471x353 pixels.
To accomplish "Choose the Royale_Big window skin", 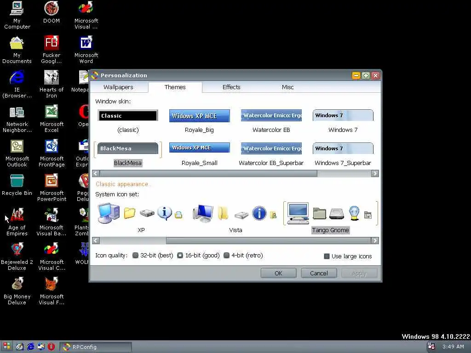I will 200,121.
